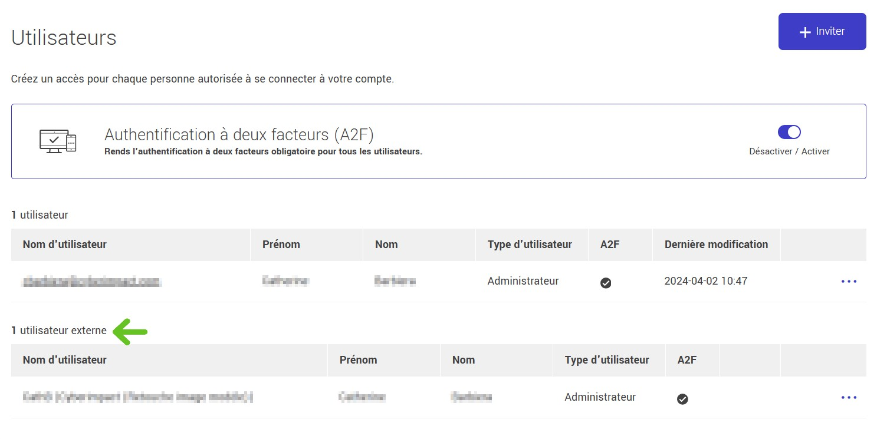Viewport: 877px width, 439px height.
Task: Click the A2F computer and phone icon
Action: (58, 141)
